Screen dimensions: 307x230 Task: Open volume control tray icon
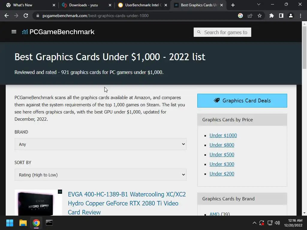click(277, 223)
